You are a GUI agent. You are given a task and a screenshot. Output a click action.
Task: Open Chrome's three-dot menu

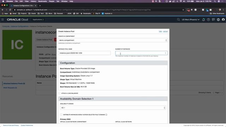tap(224, 10)
